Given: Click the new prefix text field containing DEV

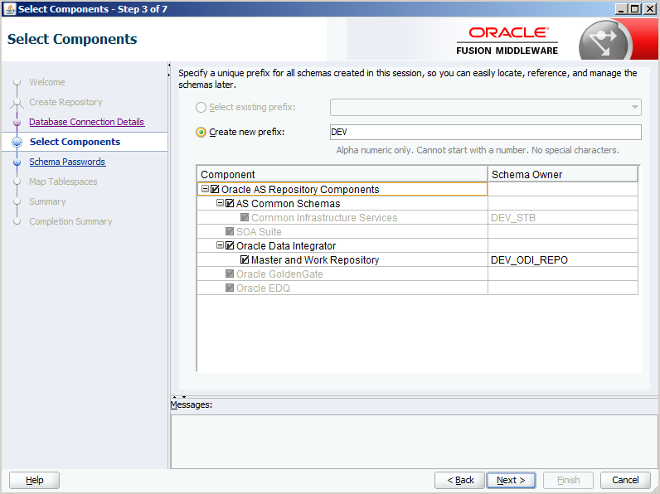Looking at the screenshot, I should pos(485,133).
